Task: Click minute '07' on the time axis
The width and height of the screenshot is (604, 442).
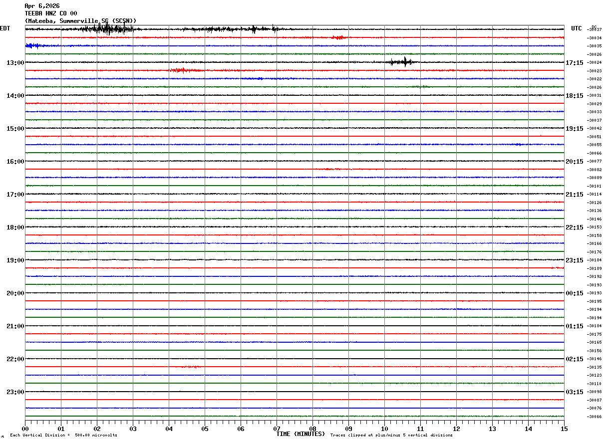Action: [x=277, y=429]
